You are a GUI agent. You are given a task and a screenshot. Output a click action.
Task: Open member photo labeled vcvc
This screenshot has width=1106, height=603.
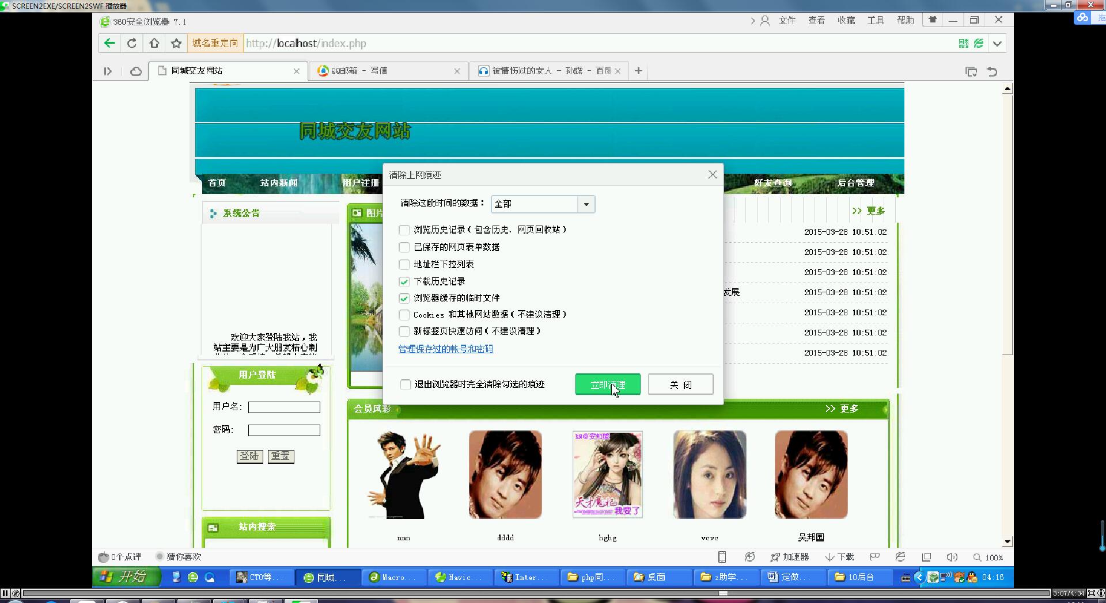(710, 475)
